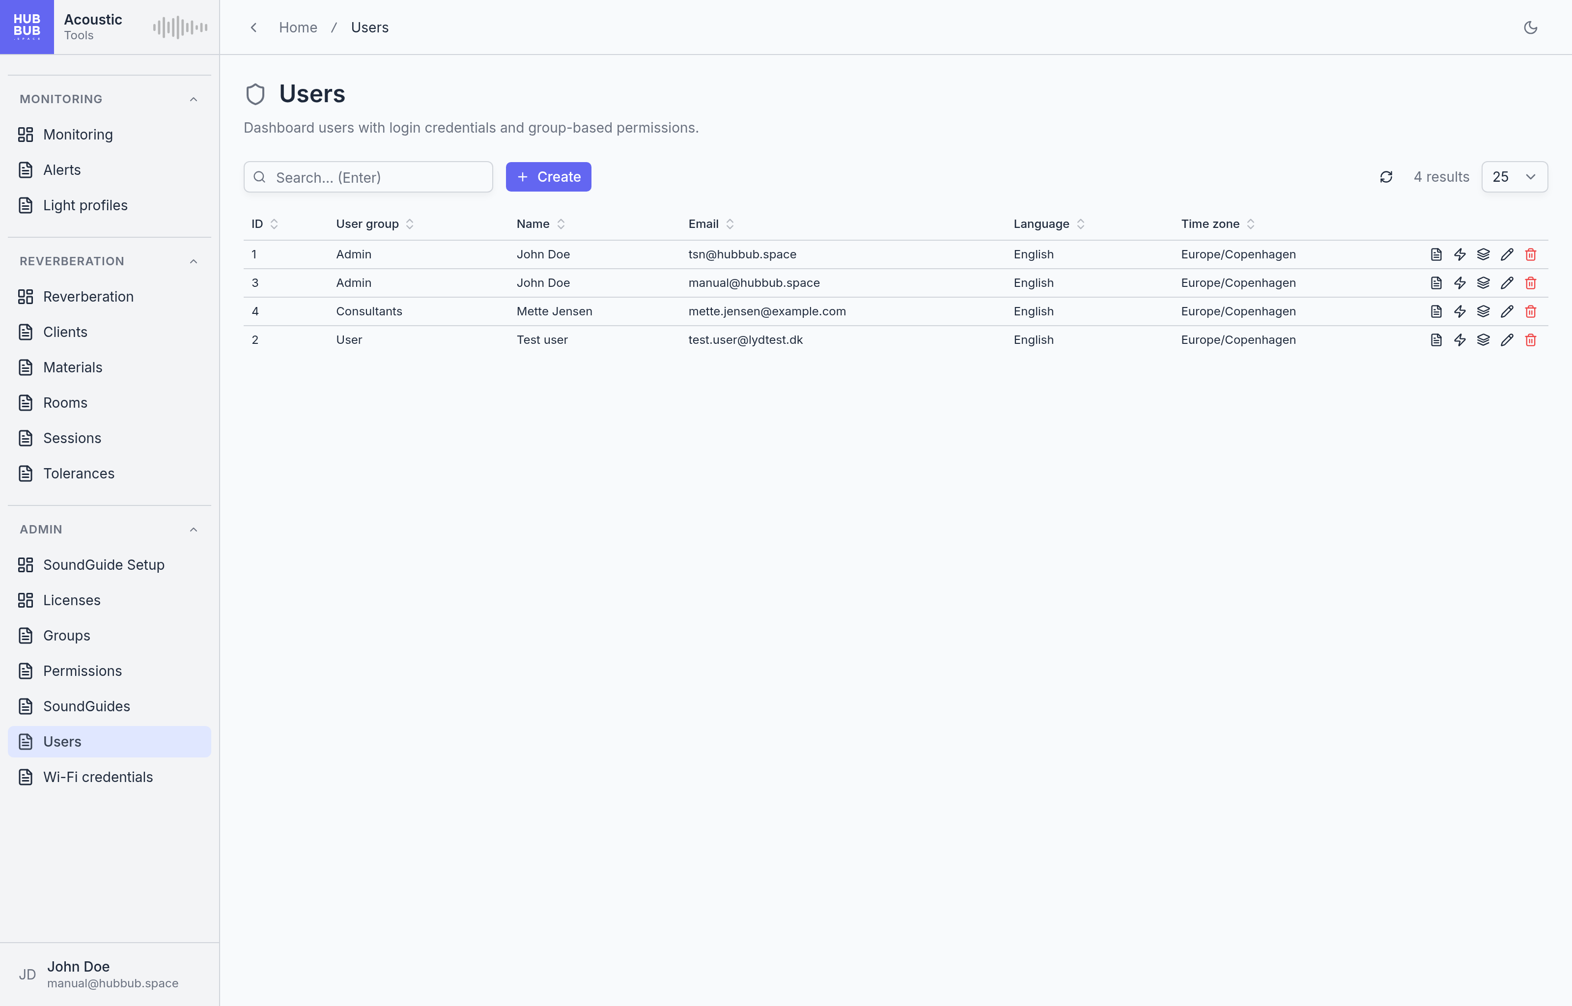Go to Materials page

tap(109, 367)
